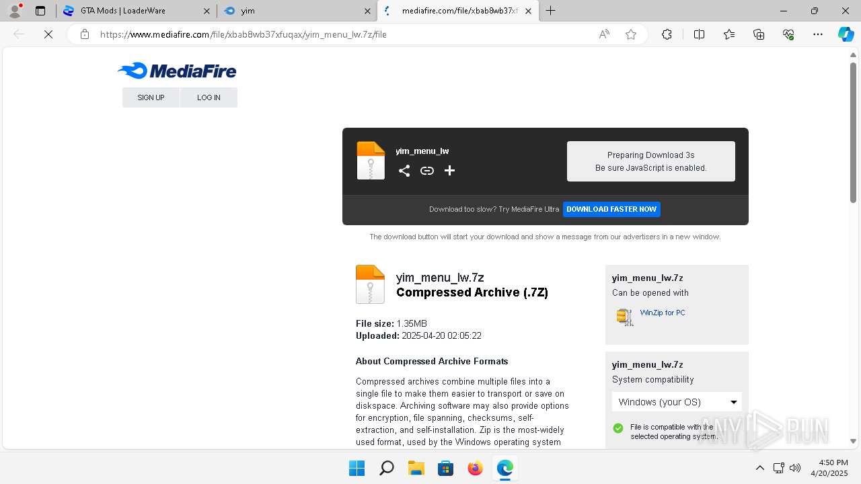Launch Firefox from taskbar
This screenshot has width=861, height=484.
tap(475, 468)
